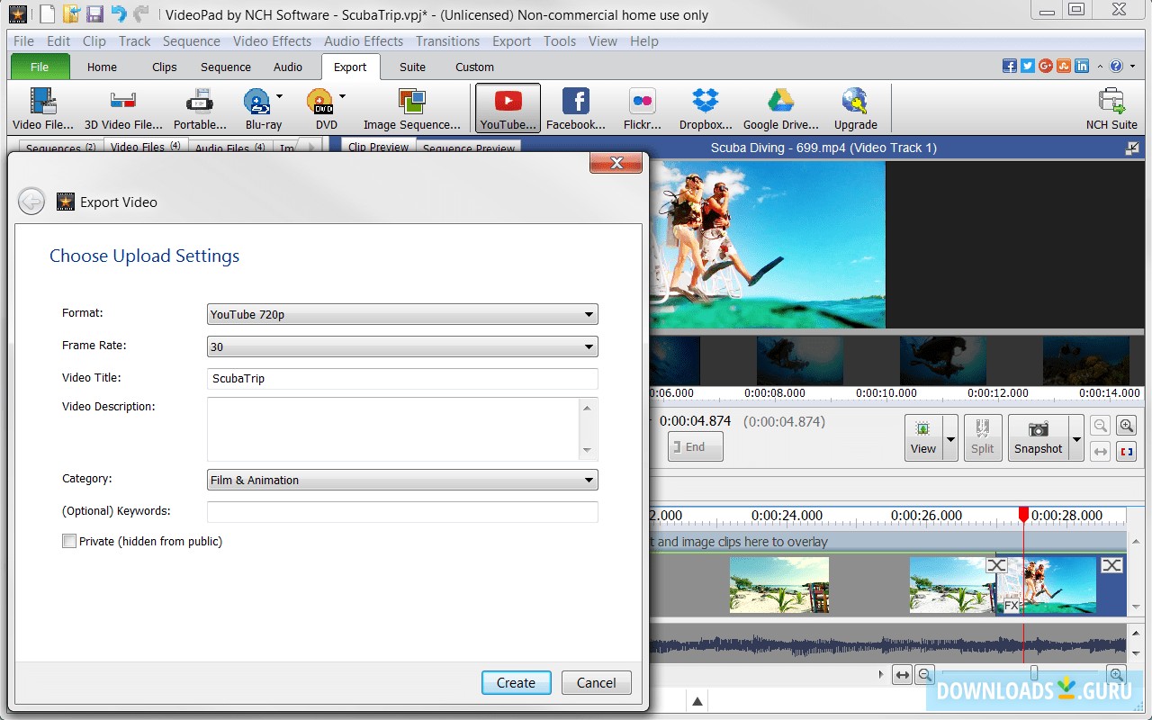
Task: Click the Create button
Action: [516, 682]
